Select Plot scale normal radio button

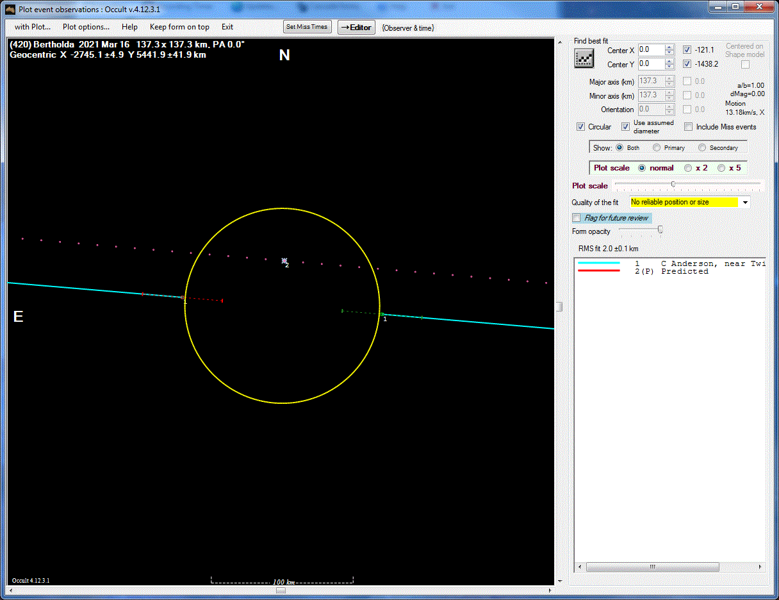pos(642,168)
